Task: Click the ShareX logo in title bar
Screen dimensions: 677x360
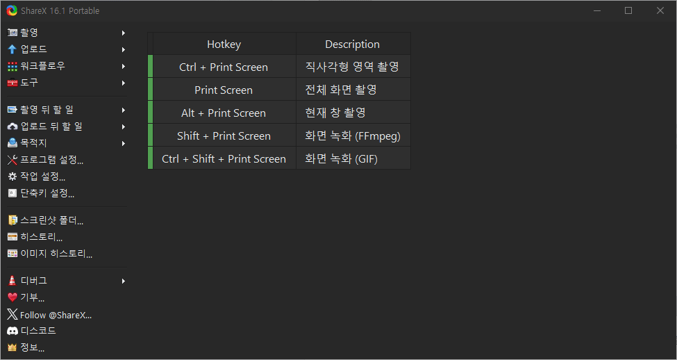Action: click(12, 11)
